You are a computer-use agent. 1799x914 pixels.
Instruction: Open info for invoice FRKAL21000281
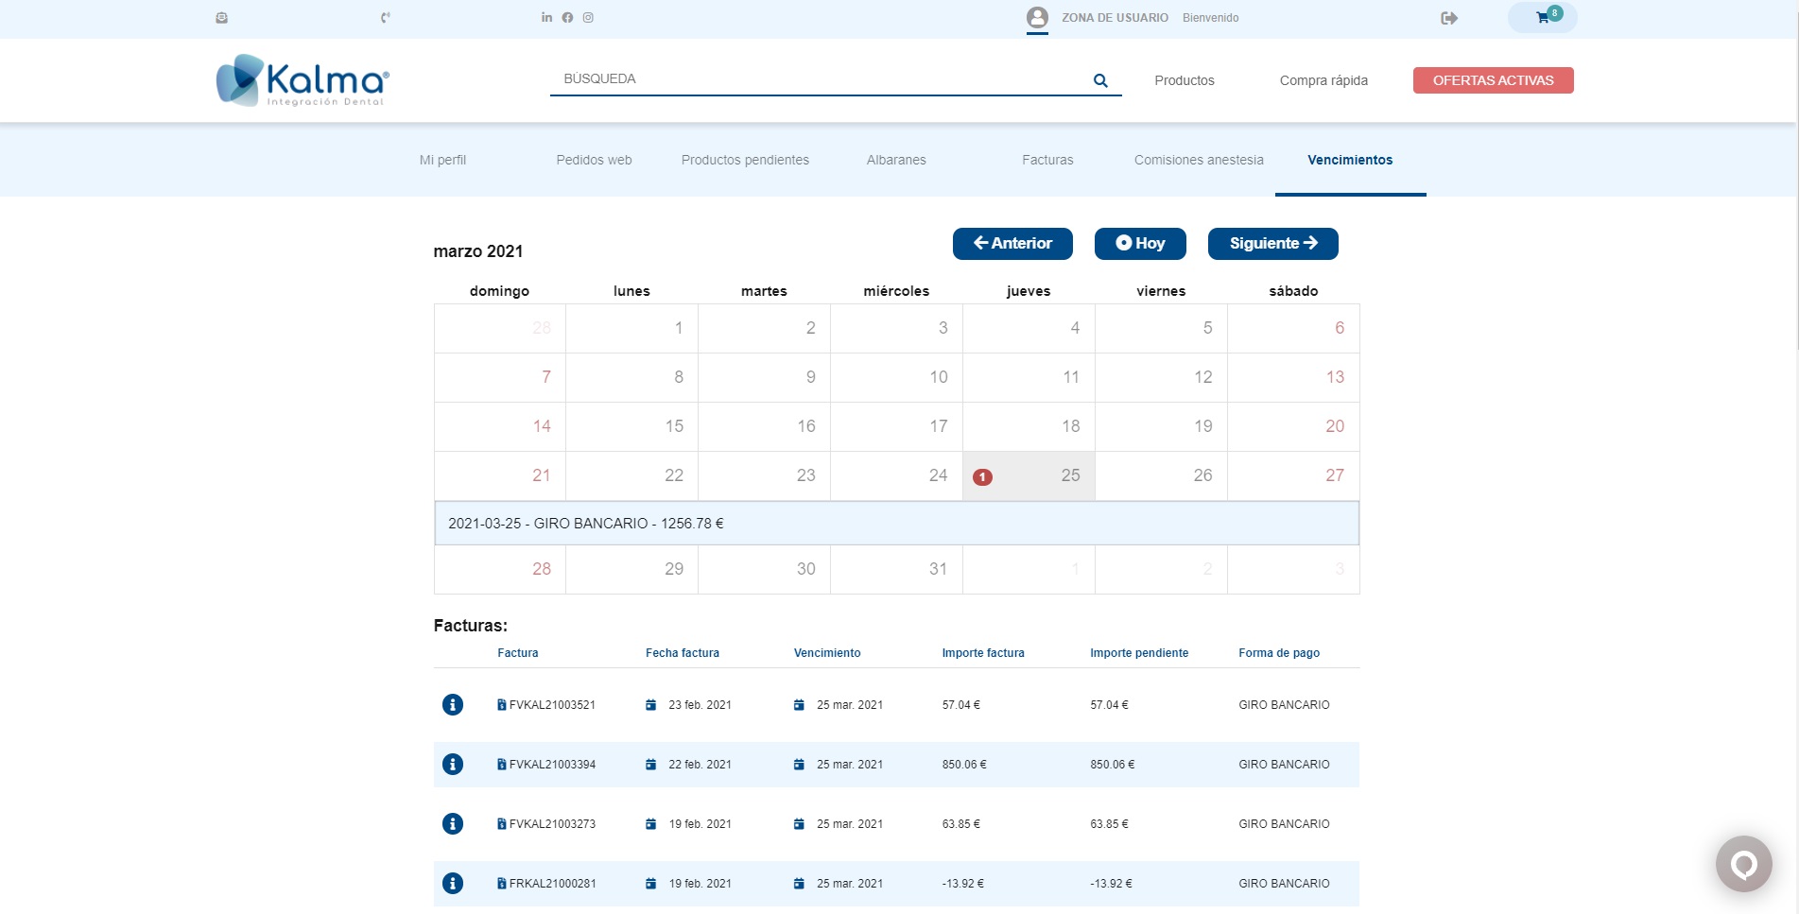pyautogui.click(x=453, y=883)
